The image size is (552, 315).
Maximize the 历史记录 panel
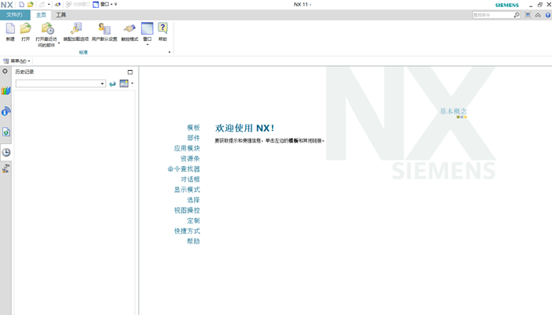[130, 72]
